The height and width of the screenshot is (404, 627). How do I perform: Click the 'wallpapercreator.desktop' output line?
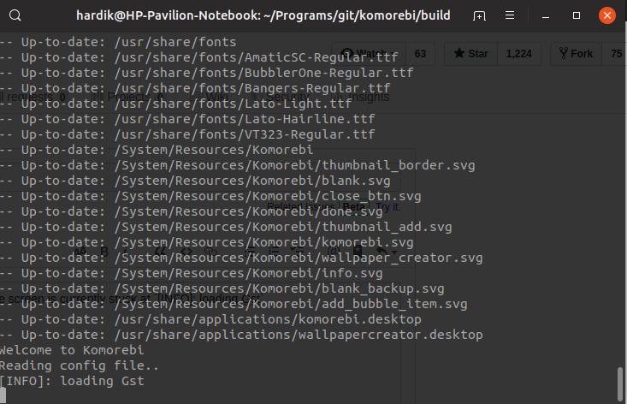click(241, 335)
